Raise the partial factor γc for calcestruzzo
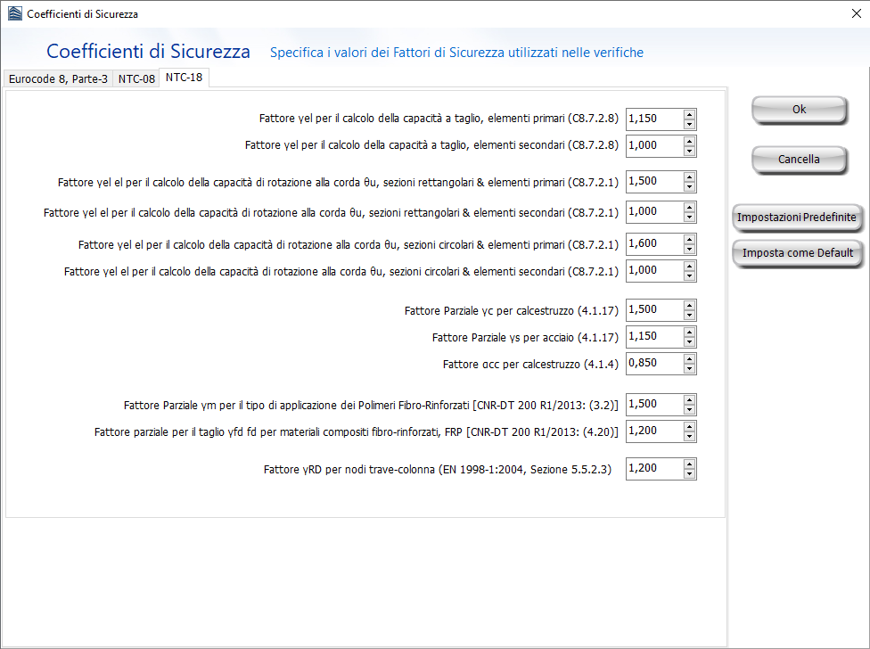 [x=689, y=305]
